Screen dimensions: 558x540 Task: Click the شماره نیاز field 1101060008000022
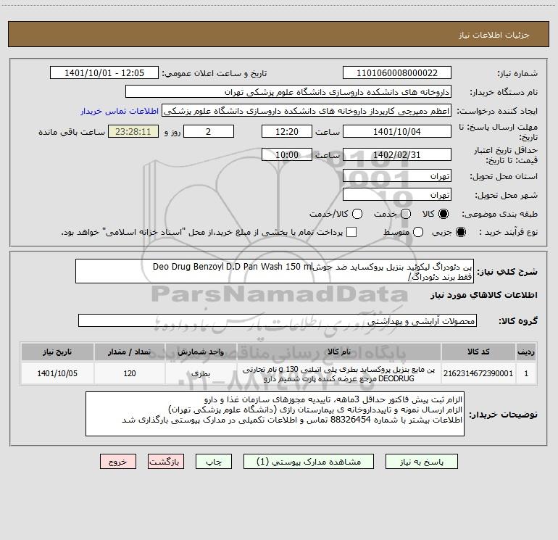tap(397, 73)
